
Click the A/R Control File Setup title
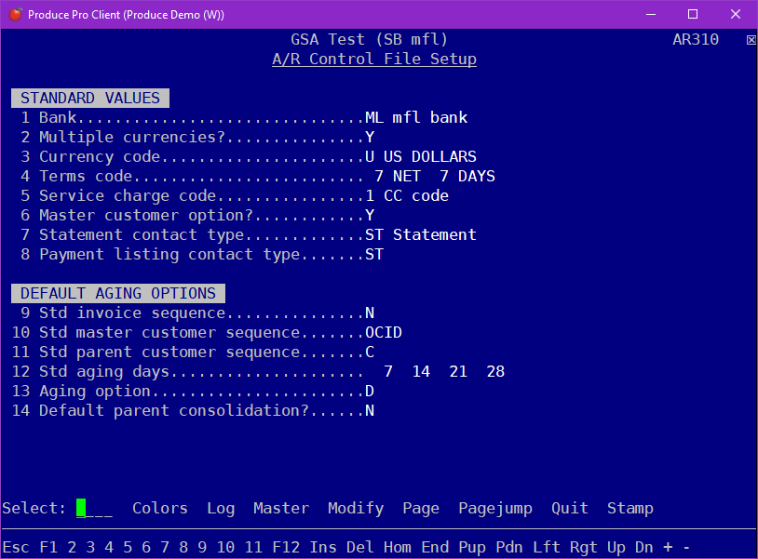(x=374, y=59)
